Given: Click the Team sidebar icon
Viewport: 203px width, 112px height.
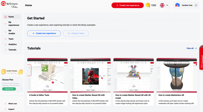Looking at the screenshot, I should pos(6,39).
